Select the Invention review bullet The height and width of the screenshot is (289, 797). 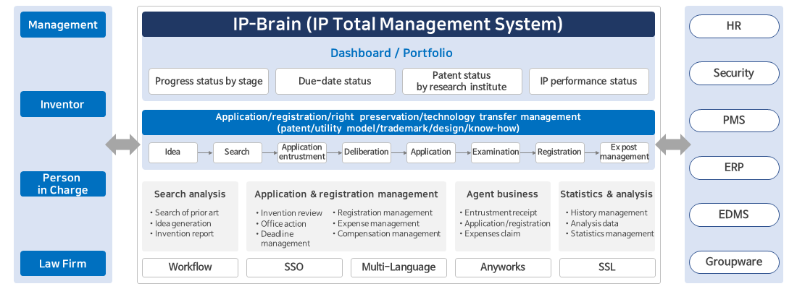pos(289,213)
